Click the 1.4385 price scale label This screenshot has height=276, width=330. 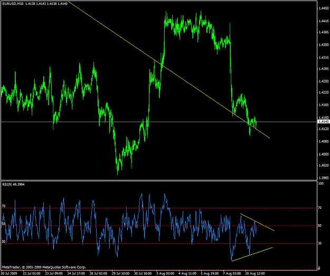[324, 32]
